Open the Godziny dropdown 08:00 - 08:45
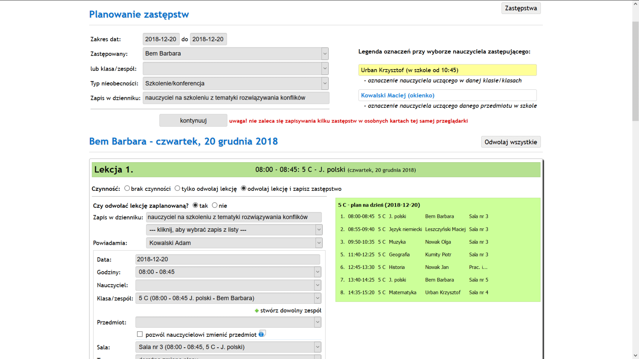The height and width of the screenshot is (359, 639). 228,272
